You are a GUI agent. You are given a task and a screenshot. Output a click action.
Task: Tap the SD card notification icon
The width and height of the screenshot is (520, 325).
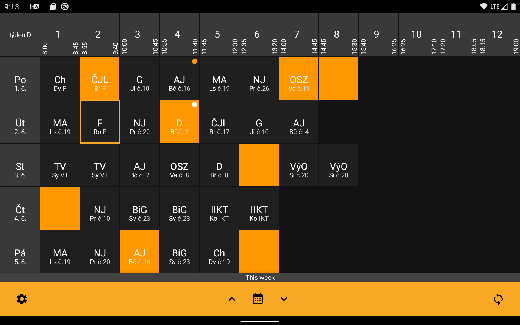[53, 6]
